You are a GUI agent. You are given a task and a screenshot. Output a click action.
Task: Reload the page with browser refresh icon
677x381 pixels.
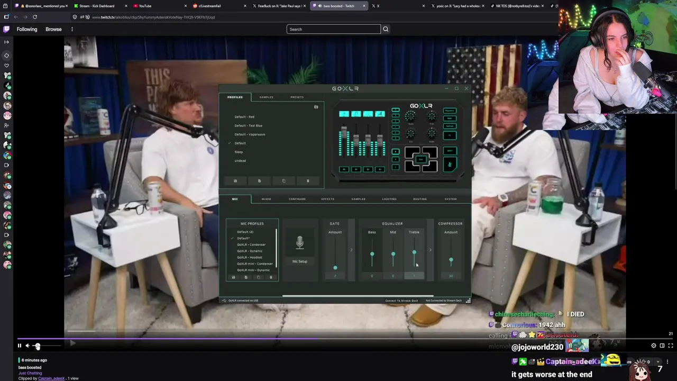[x=35, y=17]
